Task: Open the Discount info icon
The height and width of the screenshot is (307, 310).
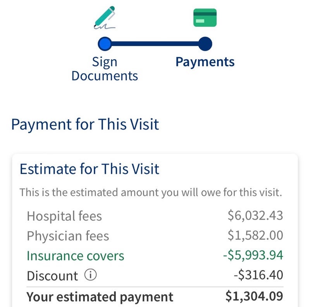Action: pos(90,276)
